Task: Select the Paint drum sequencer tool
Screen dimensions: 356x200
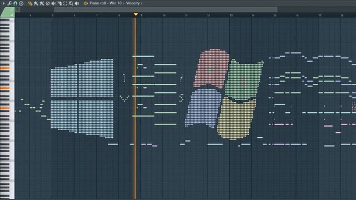Action: (x=42, y=3)
